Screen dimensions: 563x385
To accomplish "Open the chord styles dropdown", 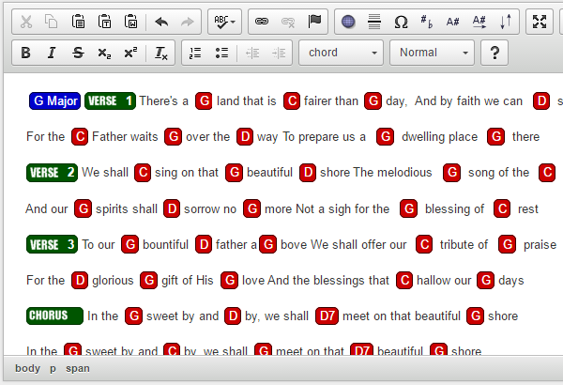I will (341, 53).
